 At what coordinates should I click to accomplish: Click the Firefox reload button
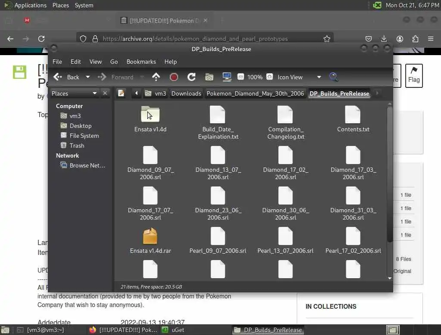point(41,38)
